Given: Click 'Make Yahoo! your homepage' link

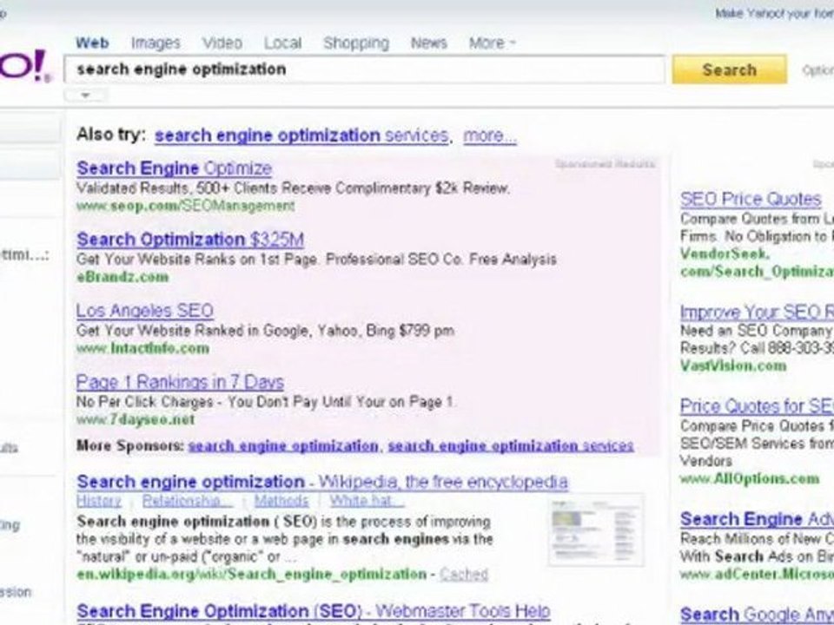Looking at the screenshot, I should pyautogui.click(x=774, y=13).
